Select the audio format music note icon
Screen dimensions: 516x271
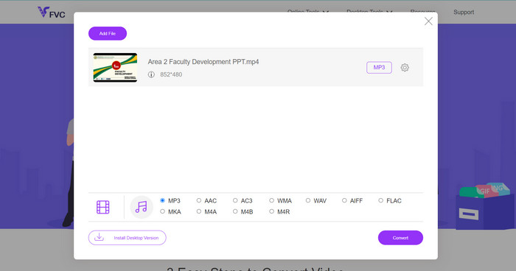pyautogui.click(x=142, y=207)
